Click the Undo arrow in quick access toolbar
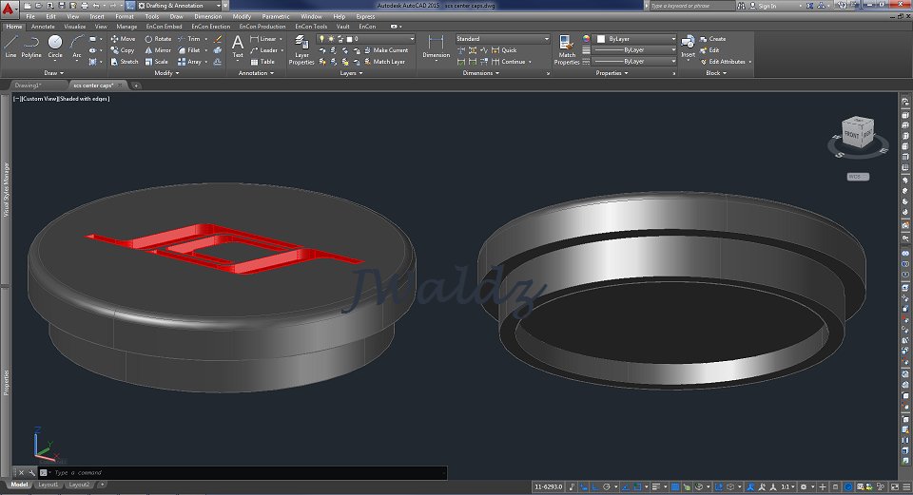913x495 pixels. click(x=96, y=6)
